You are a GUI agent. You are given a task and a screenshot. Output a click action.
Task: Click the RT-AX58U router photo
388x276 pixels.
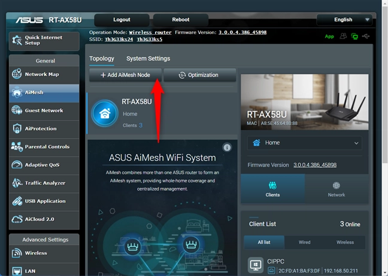[305, 102]
